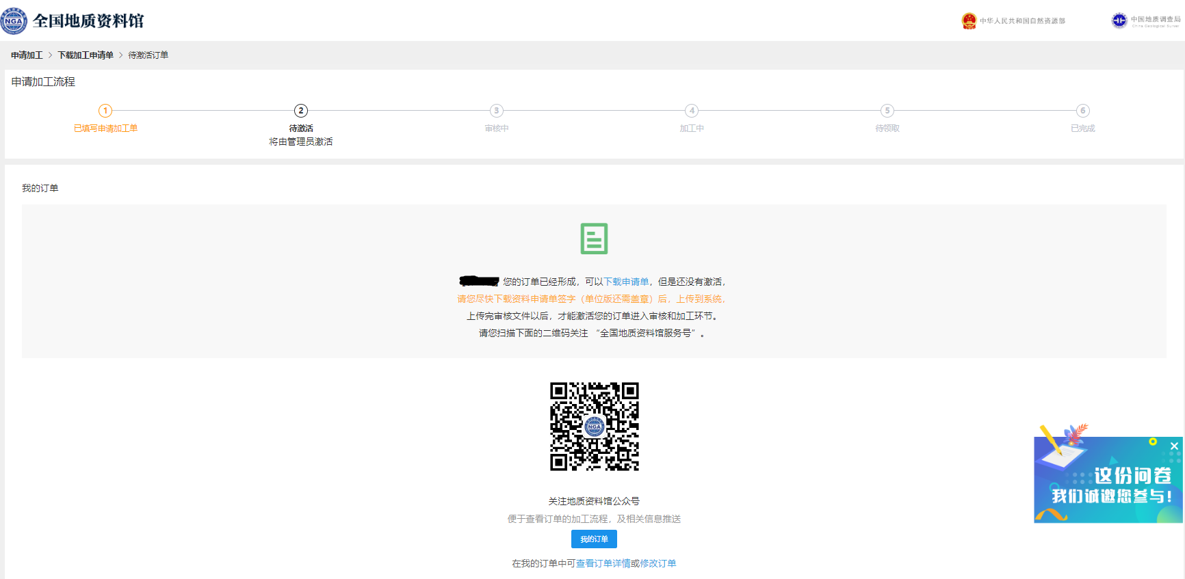Image resolution: width=1185 pixels, height=579 pixels.
Task: Click 审核中 step label
Action: [x=497, y=129]
